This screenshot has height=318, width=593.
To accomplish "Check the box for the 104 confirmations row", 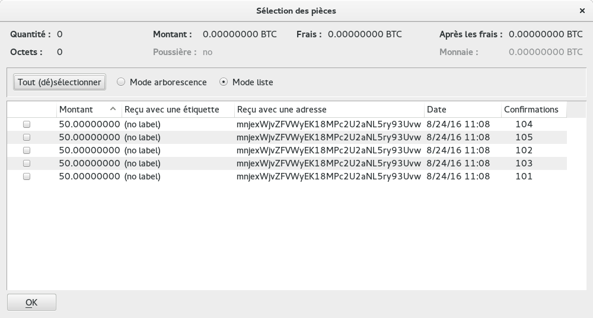I will pyautogui.click(x=26, y=124).
